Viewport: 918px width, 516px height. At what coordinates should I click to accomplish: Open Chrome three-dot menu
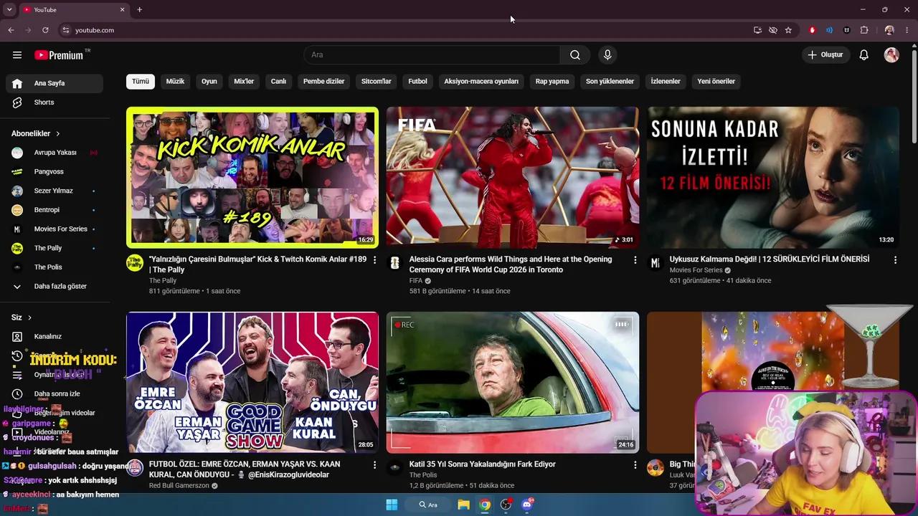click(907, 30)
